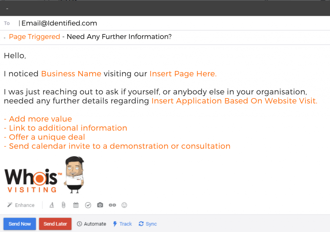Toggle email Track option
330x232 pixels.
click(x=122, y=224)
